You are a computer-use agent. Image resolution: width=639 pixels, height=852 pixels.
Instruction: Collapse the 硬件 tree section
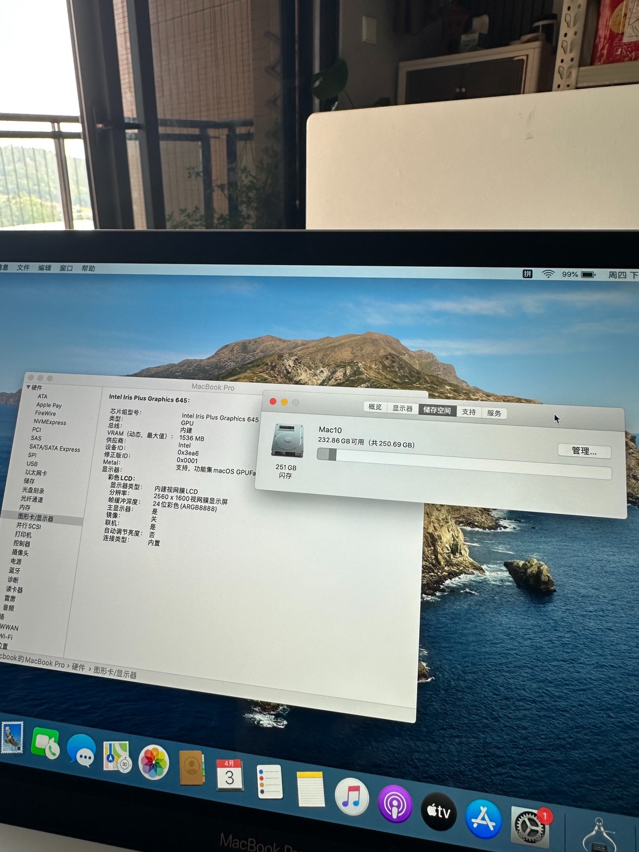29,387
